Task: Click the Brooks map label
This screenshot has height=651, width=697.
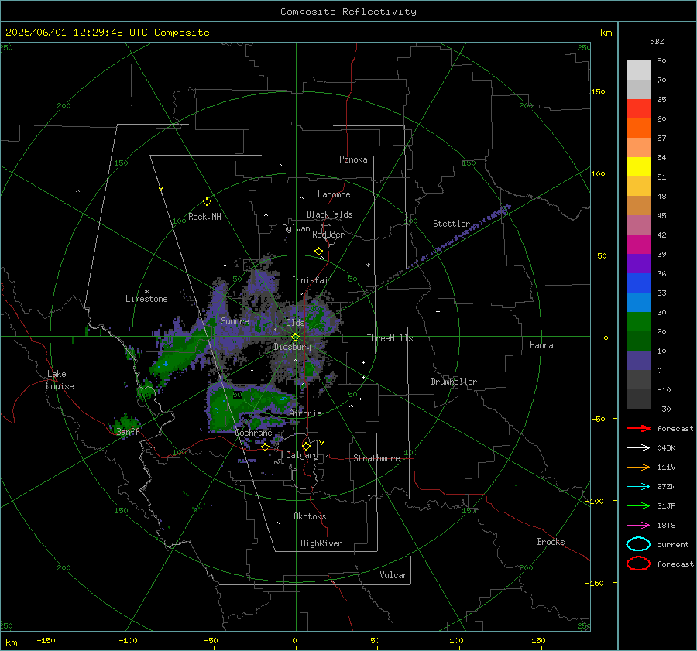Action: coord(551,542)
